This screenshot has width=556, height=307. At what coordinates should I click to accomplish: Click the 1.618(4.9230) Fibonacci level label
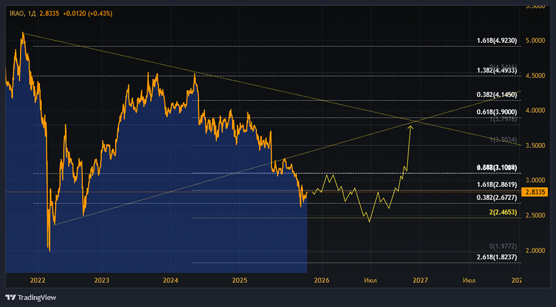click(497, 41)
